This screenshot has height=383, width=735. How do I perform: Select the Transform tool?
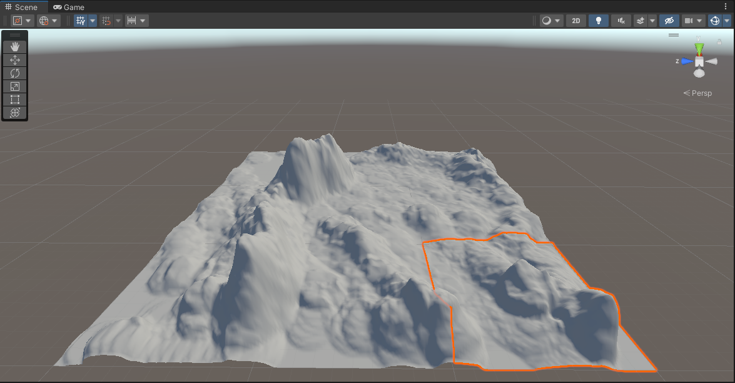tap(15, 113)
